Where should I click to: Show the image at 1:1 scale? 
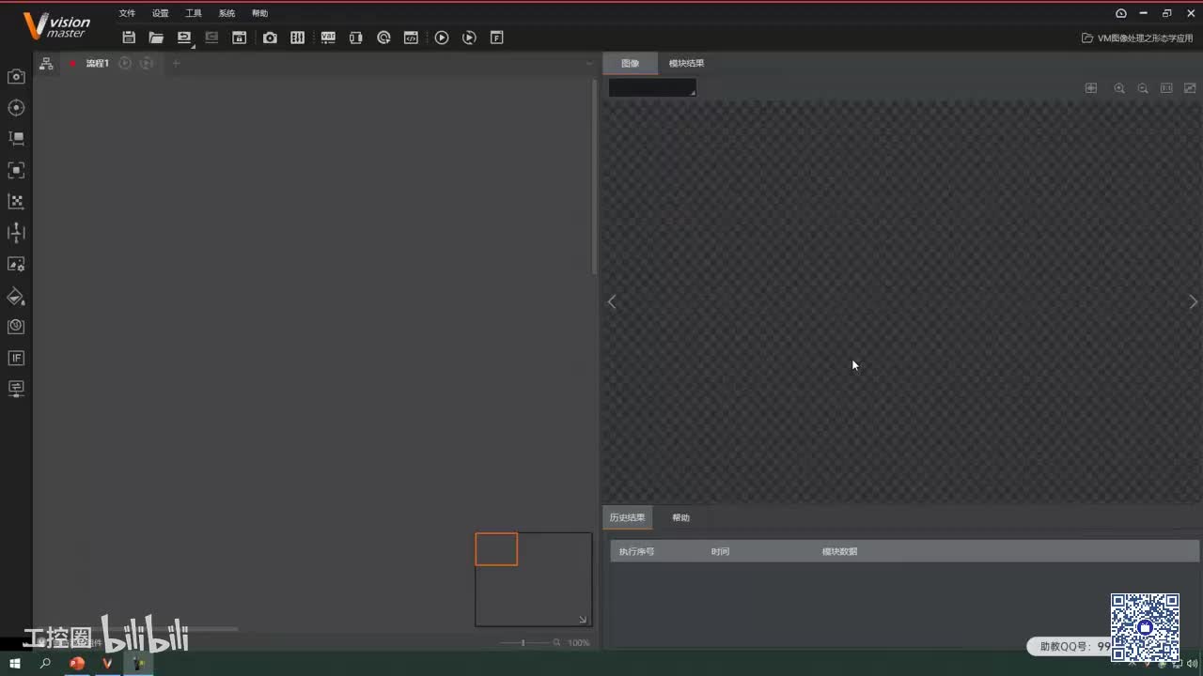(x=1166, y=87)
